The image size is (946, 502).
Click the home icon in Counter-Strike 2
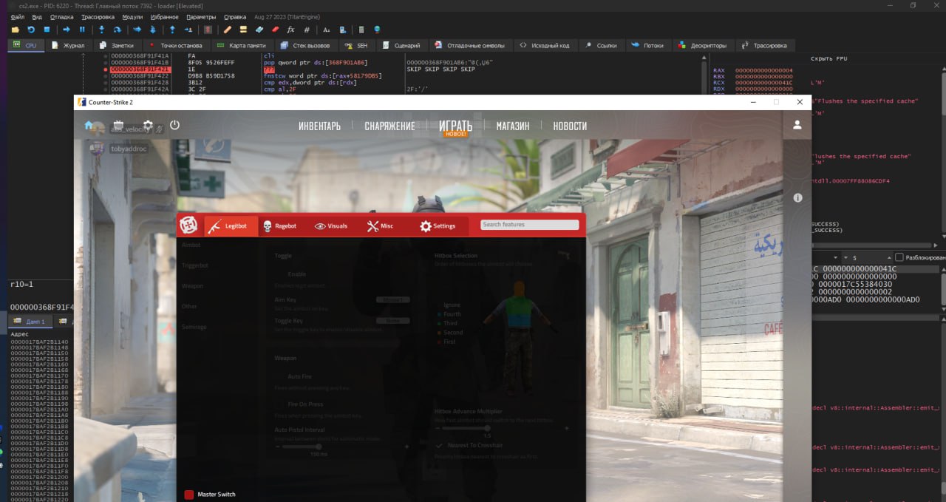tap(89, 126)
